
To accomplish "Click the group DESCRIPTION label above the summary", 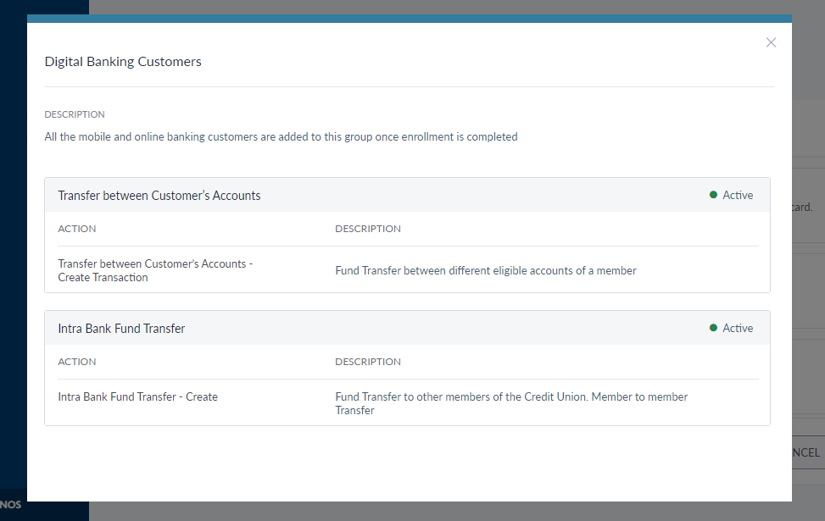I will pos(75,114).
